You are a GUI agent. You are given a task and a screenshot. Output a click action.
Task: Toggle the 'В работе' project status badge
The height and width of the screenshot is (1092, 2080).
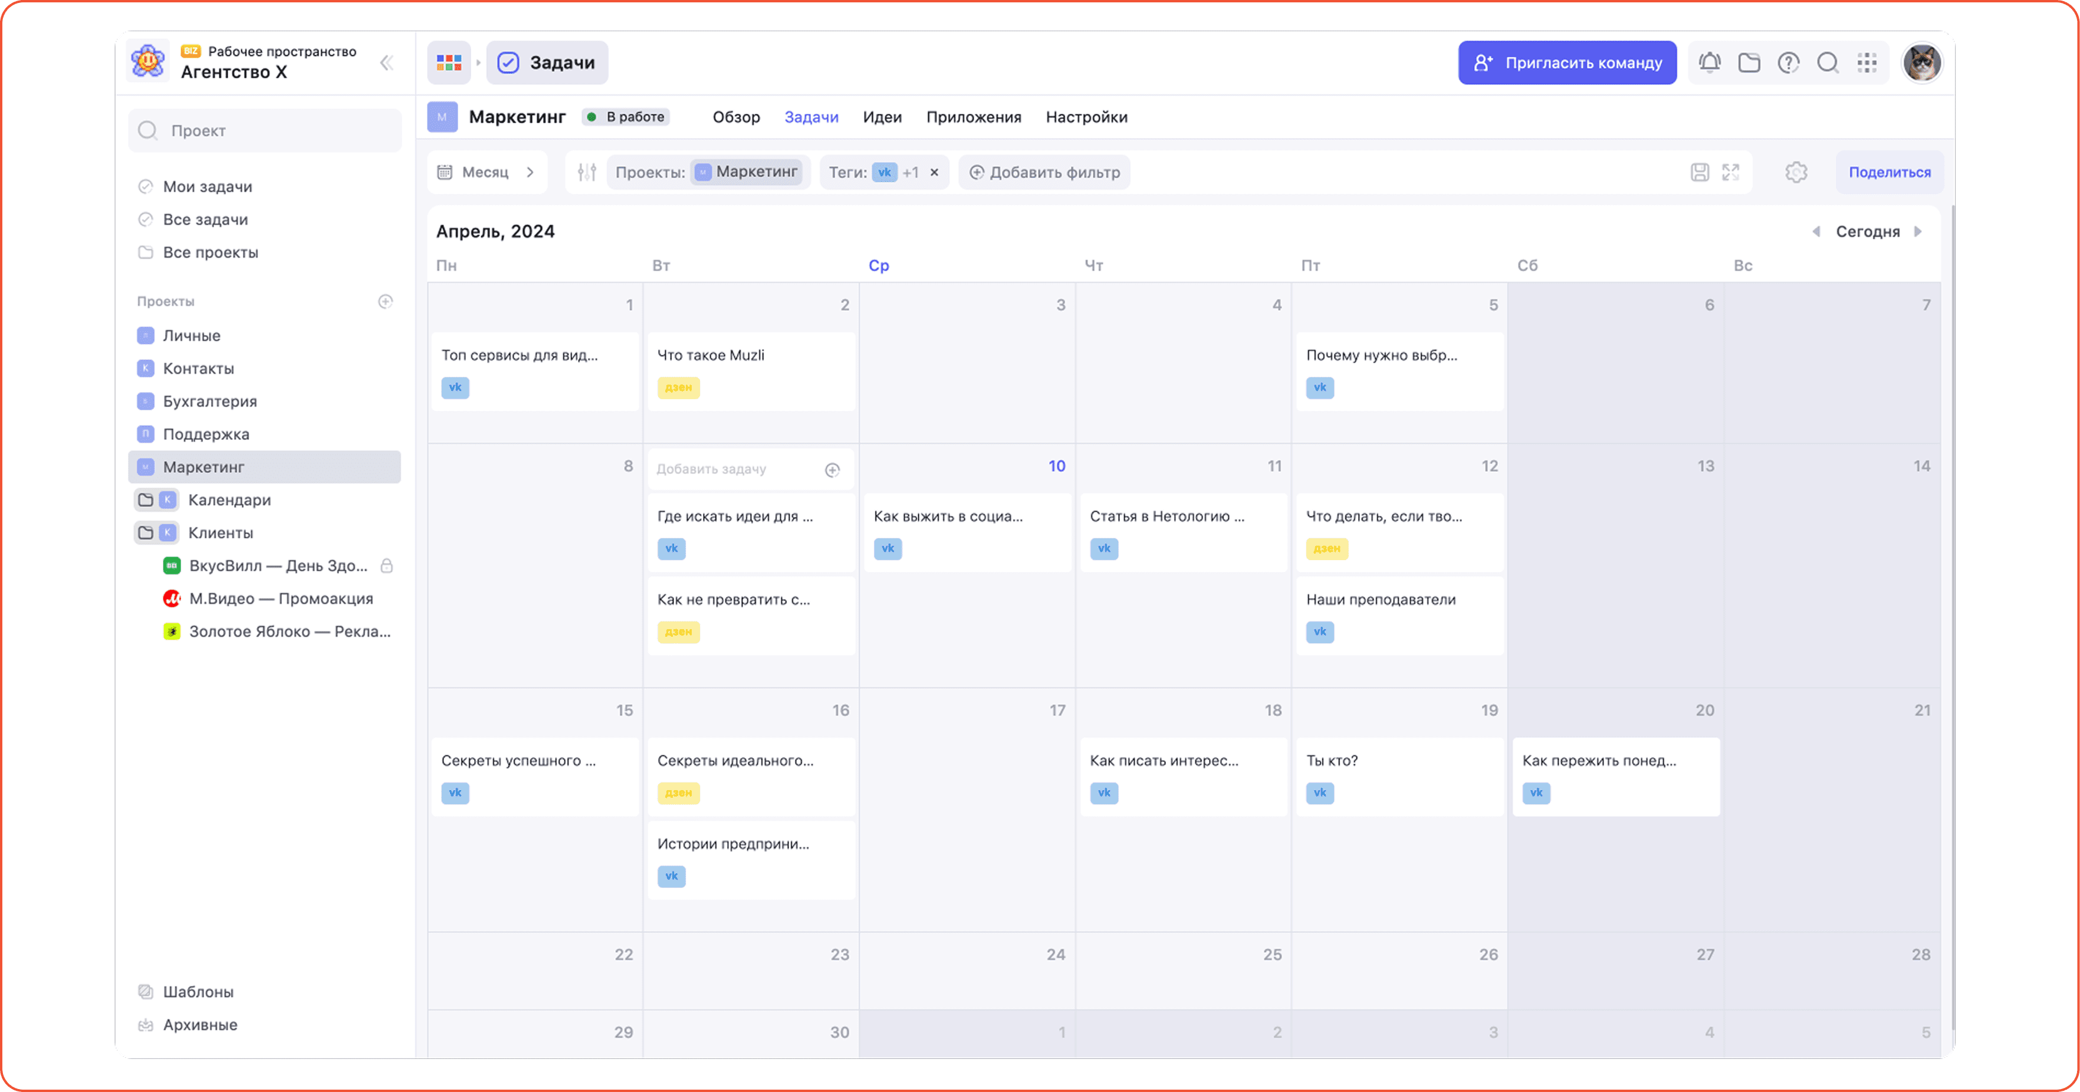pos(626,117)
